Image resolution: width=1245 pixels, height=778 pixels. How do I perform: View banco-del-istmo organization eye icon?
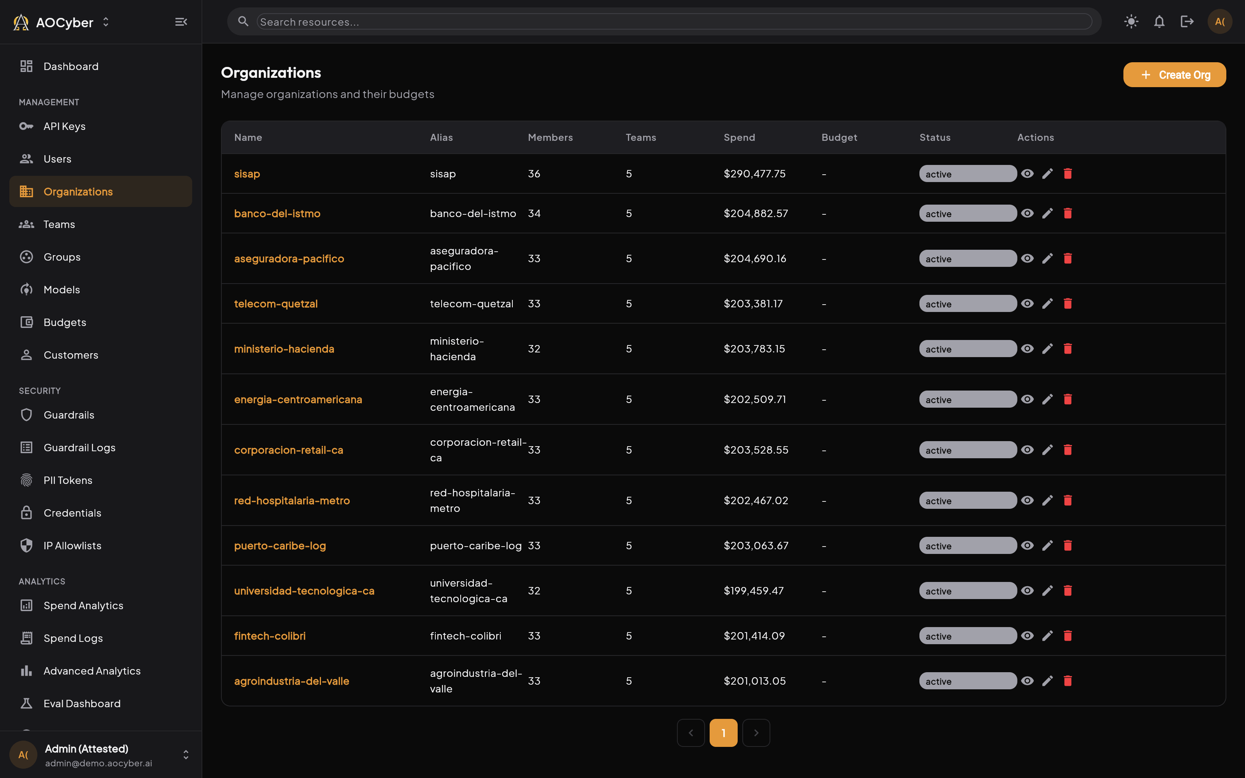point(1028,213)
